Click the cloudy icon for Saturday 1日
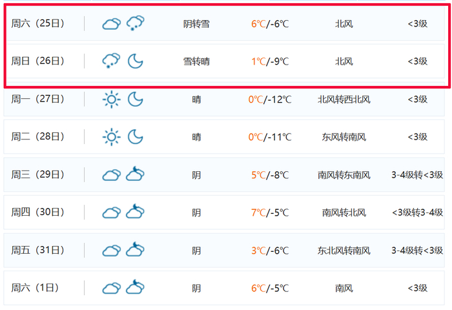452x310 pixels. (111, 288)
